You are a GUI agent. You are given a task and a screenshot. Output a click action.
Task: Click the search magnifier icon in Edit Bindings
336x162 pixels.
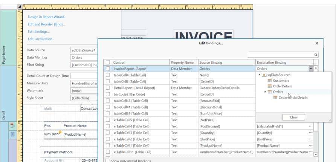pyautogui.click(x=316, y=55)
